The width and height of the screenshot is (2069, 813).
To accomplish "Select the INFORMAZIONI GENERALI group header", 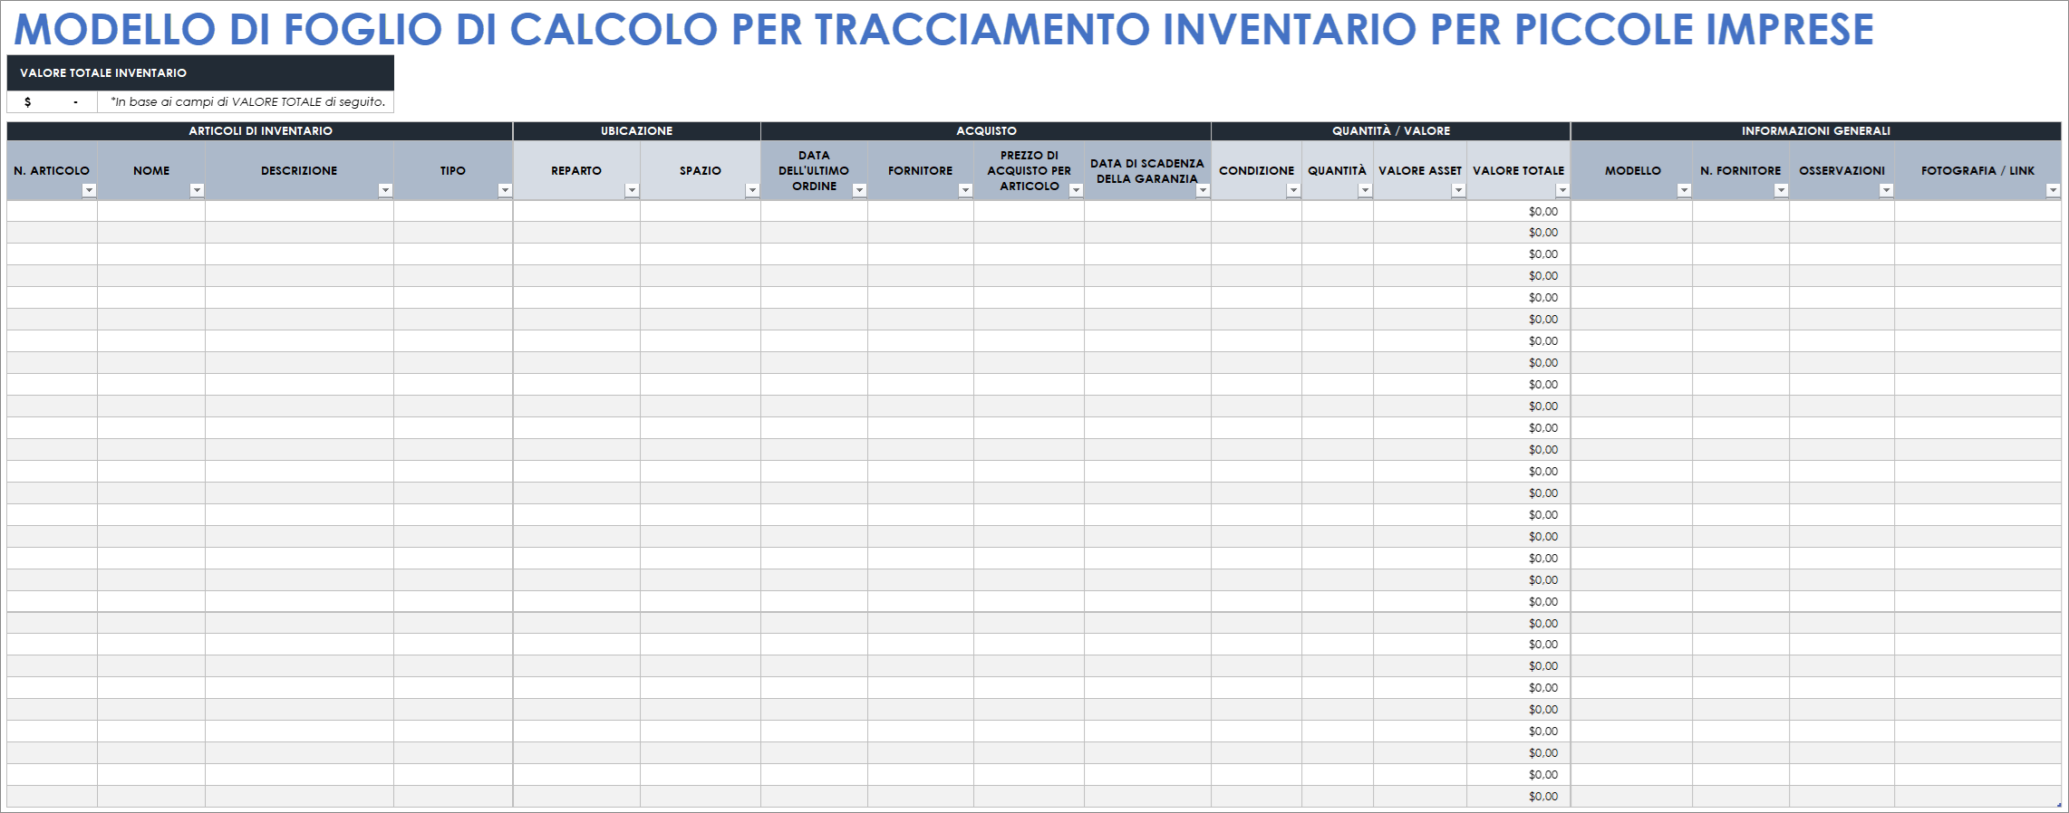I will point(1816,131).
